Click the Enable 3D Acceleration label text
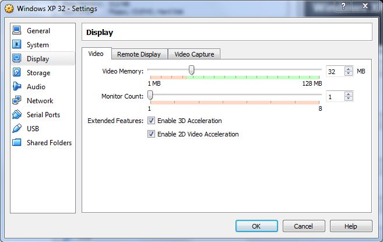 [x=189, y=121]
